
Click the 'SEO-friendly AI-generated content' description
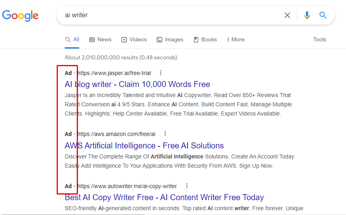tap(184, 208)
